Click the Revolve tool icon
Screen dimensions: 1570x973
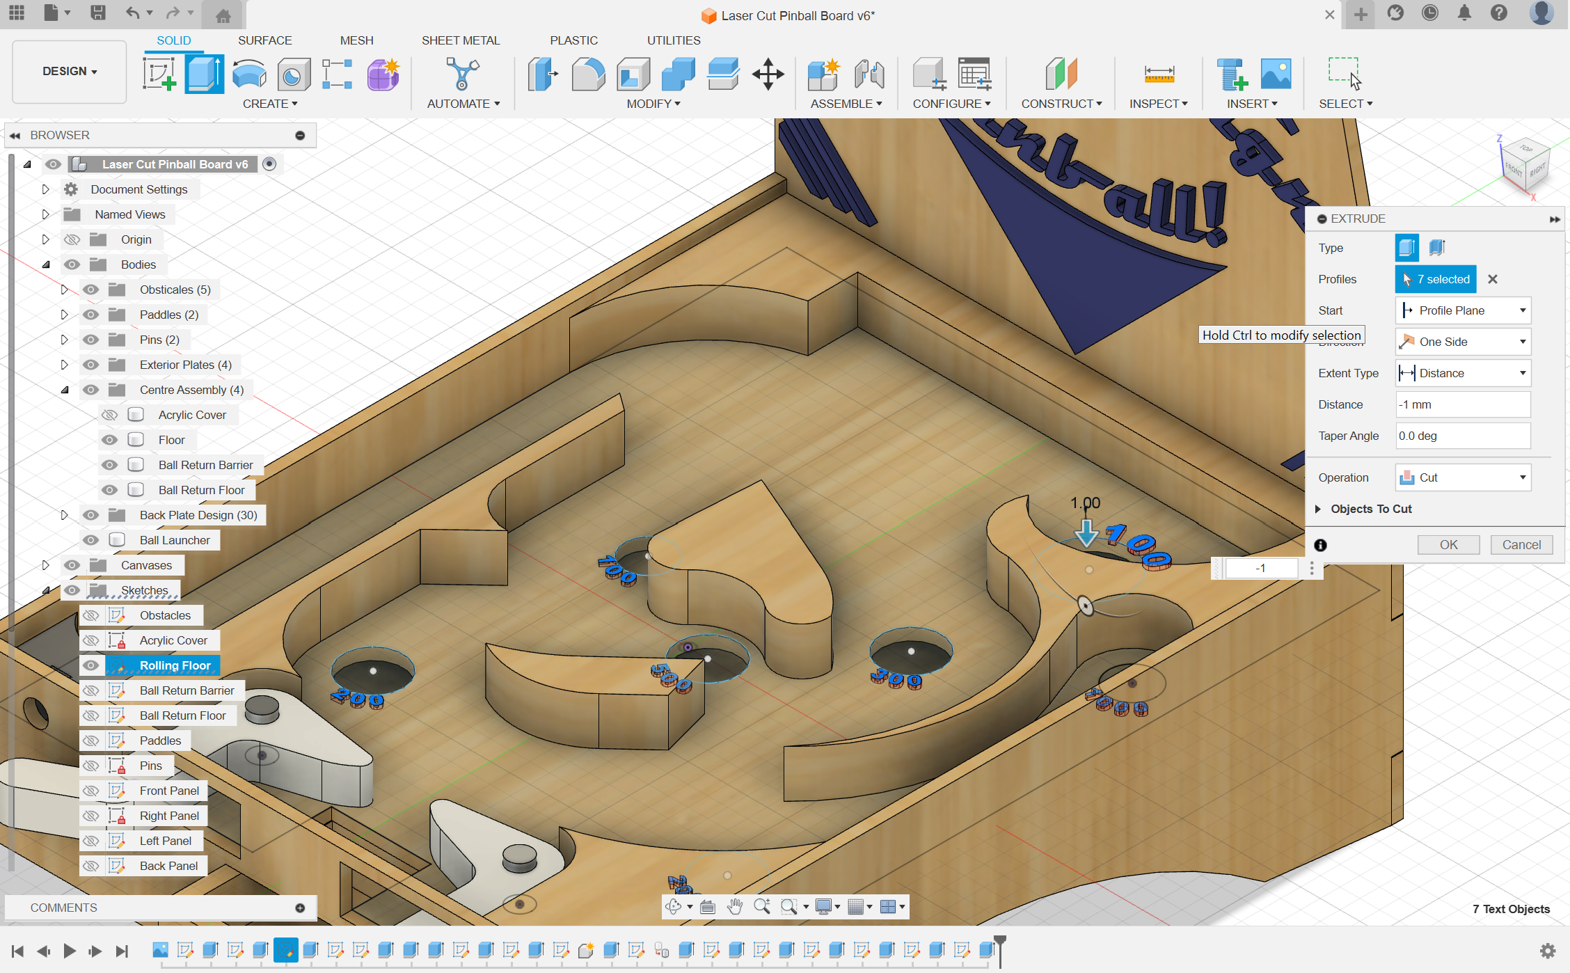tap(248, 74)
